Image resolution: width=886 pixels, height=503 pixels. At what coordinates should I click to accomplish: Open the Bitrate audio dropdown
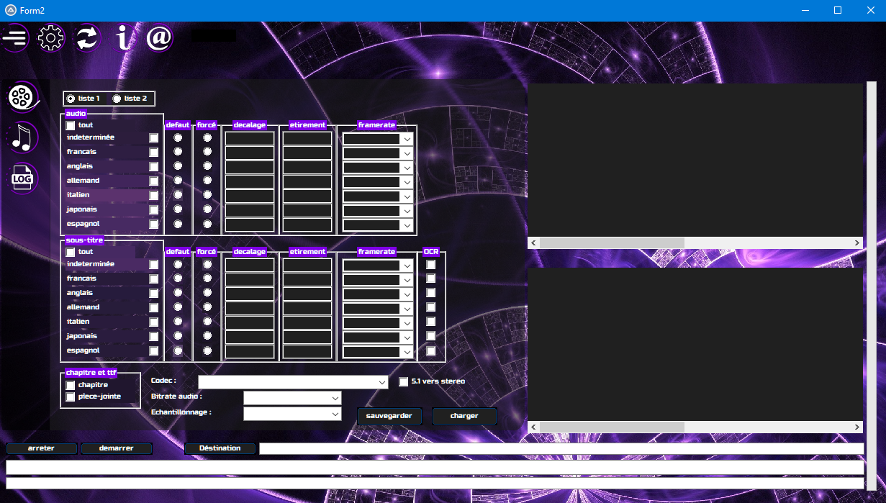click(x=335, y=398)
